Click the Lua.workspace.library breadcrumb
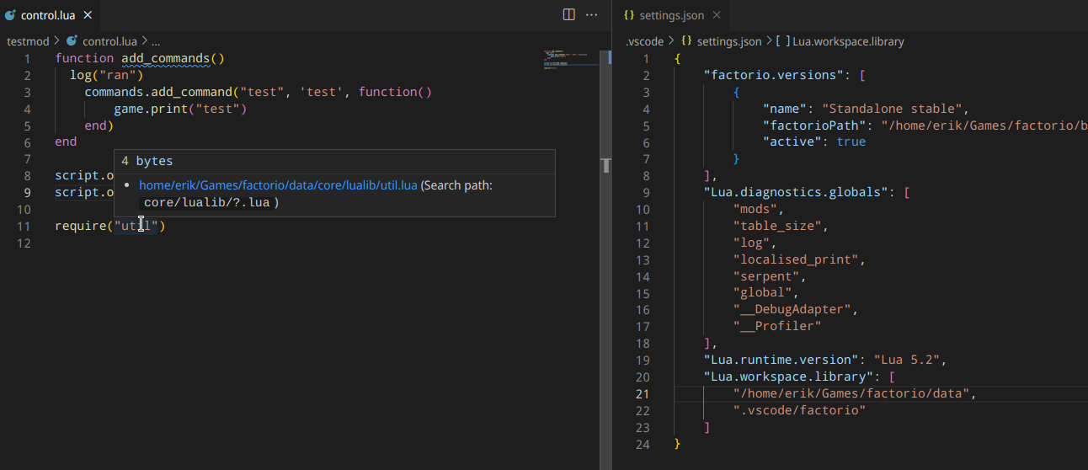Image resolution: width=1088 pixels, height=470 pixels. pos(840,40)
